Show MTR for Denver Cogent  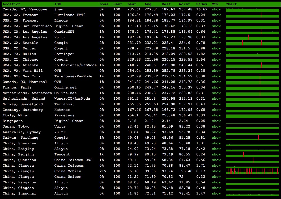coord(216,48)
